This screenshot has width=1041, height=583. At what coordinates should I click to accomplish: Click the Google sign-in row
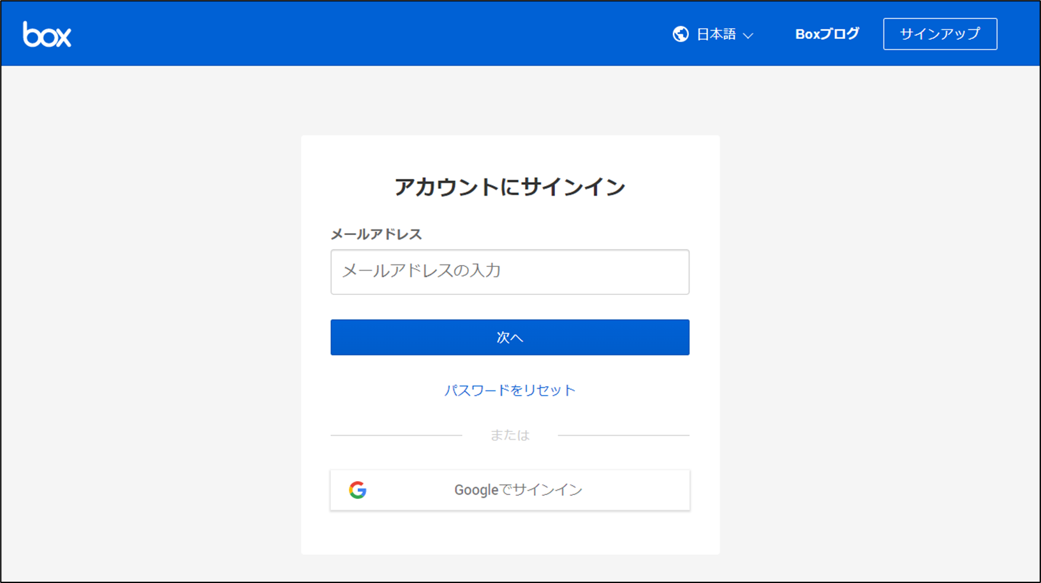510,489
